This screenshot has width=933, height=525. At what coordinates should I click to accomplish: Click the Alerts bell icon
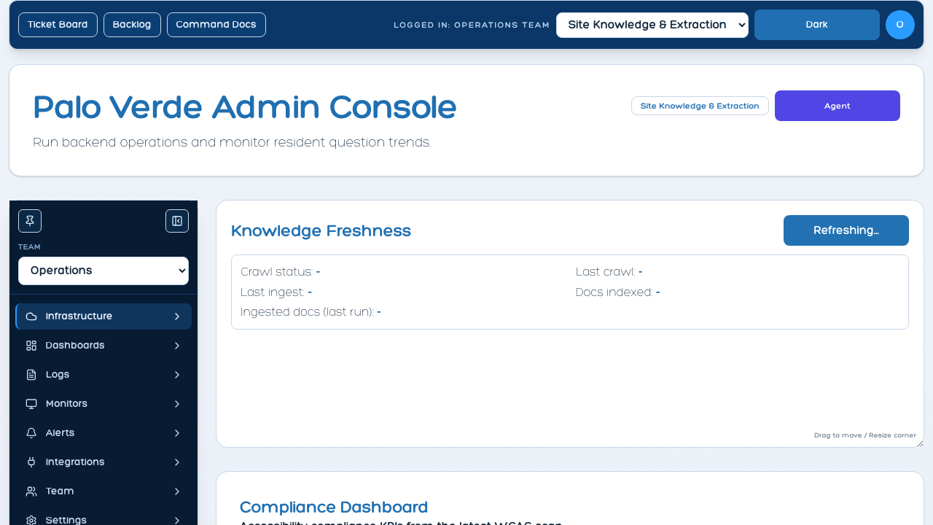31,433
